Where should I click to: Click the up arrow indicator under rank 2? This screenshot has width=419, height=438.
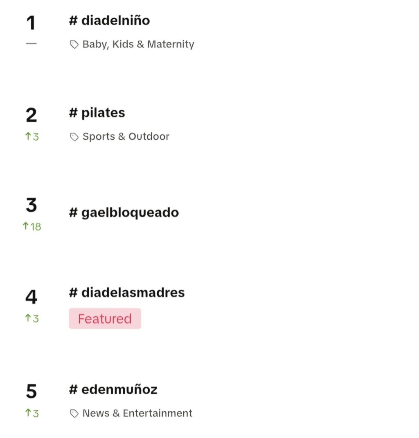tap(32, 136)
